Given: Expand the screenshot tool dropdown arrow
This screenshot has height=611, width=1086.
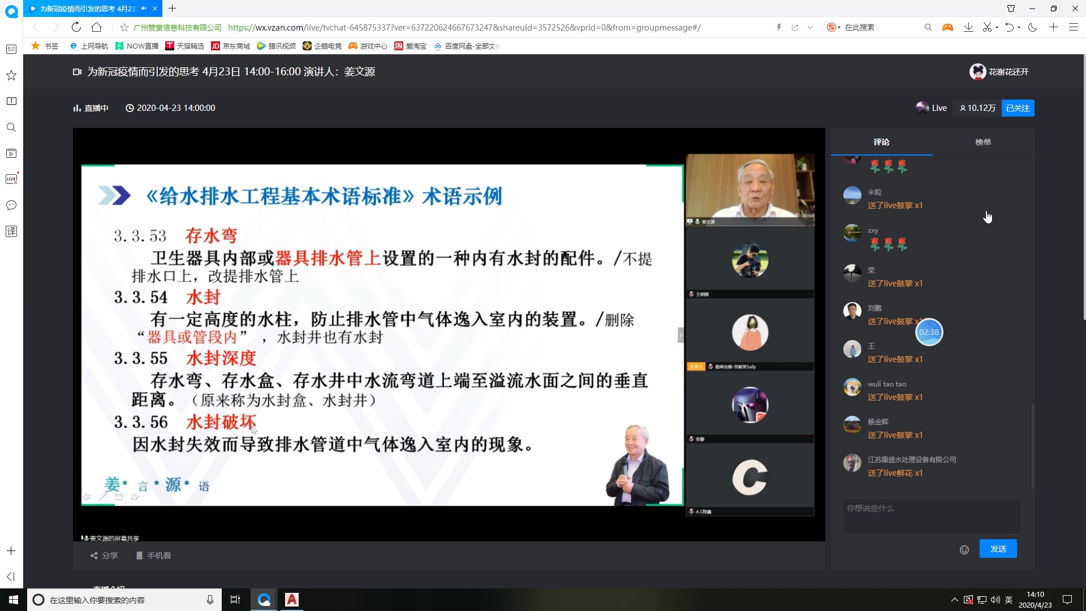Looking at the screenshot, I should [x=997, y=27].
